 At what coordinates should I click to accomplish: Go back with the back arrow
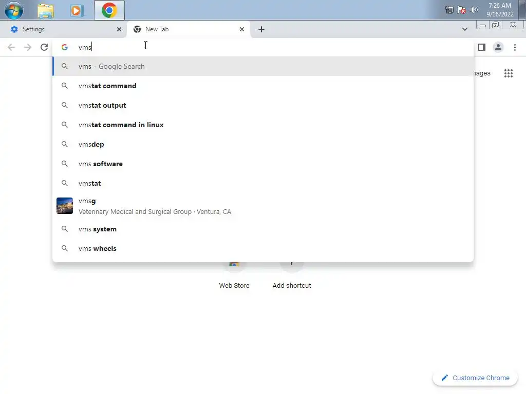(11, 47)
